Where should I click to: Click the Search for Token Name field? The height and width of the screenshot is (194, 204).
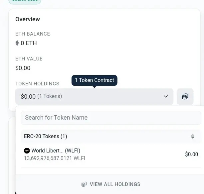click(x=111, y=118)
